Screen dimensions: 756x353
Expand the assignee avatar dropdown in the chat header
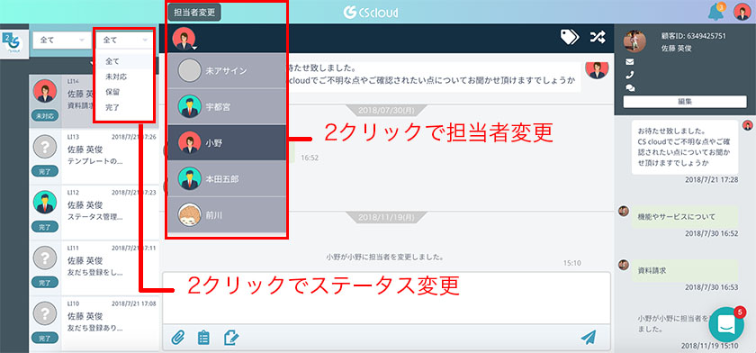point(184,39)
